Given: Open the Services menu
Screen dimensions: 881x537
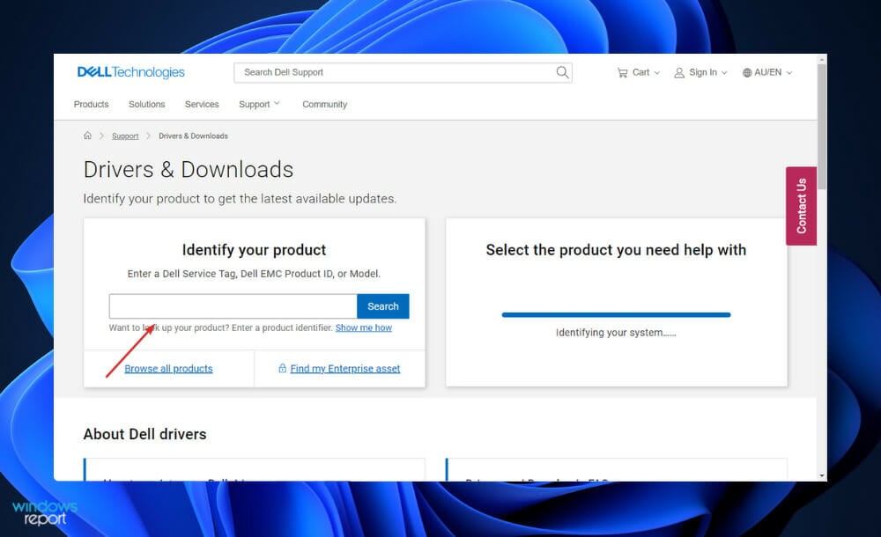Looking at the screenshot, I should tap(202, 104).
